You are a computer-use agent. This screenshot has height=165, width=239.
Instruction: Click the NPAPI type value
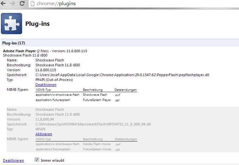click(x=40, y=129)
